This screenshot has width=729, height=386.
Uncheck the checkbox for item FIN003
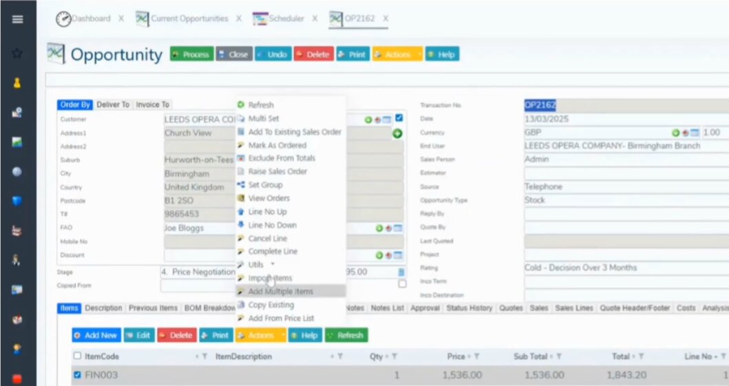click(x=77, y=375)
